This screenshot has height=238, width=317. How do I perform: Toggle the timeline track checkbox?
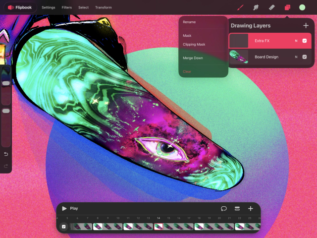64,227
